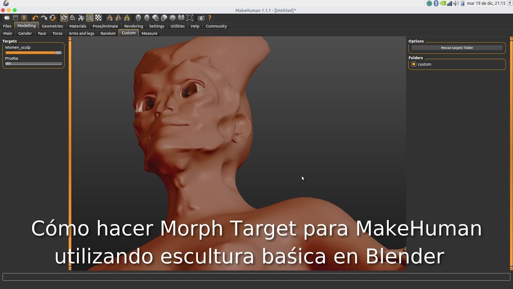The height and width of the screenshot is (289, 513).
Task: Open the Materials tab
Action: point(78,26)
